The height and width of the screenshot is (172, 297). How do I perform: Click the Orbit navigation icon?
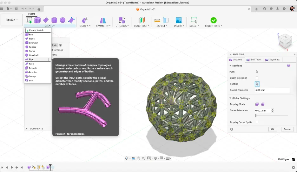(x=127, y=158)
